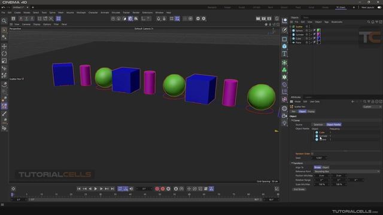Switch to Display tab in Attributes
Image resolution: width=383 pixels, height=215 pixels.
click(311, 112)
